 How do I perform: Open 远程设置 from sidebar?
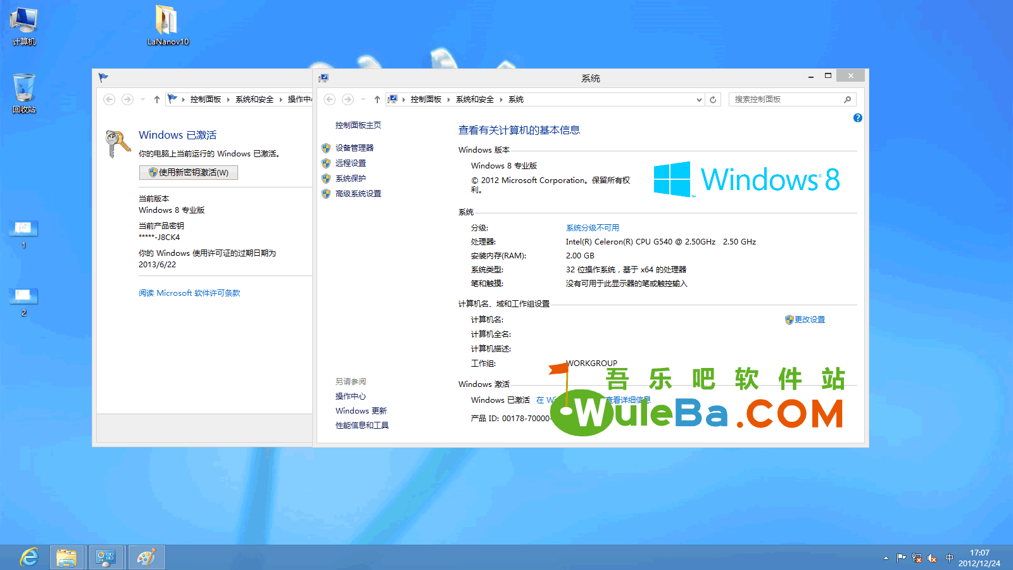point(351,163)
